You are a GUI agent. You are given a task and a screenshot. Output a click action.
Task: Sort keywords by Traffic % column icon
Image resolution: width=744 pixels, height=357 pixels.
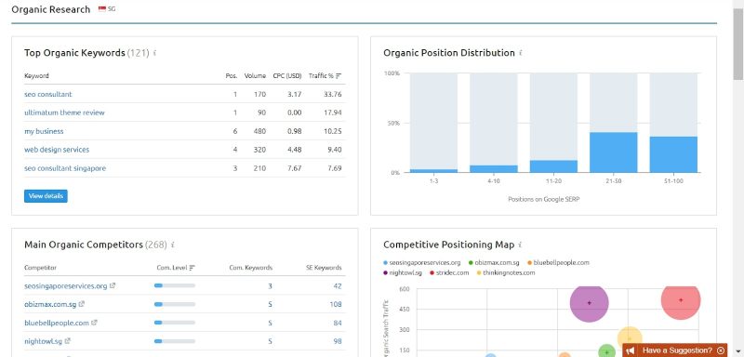pyautogui.click(x=339, y=76)
